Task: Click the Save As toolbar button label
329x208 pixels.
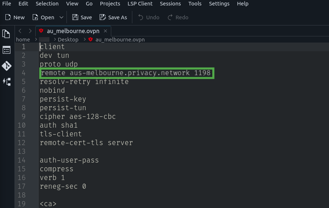Action: [117, 17]
